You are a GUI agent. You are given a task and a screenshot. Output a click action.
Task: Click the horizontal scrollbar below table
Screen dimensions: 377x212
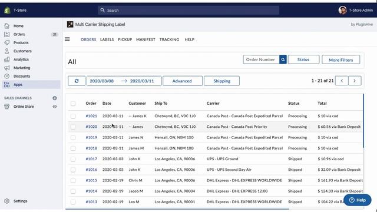(x=177, y=209)
